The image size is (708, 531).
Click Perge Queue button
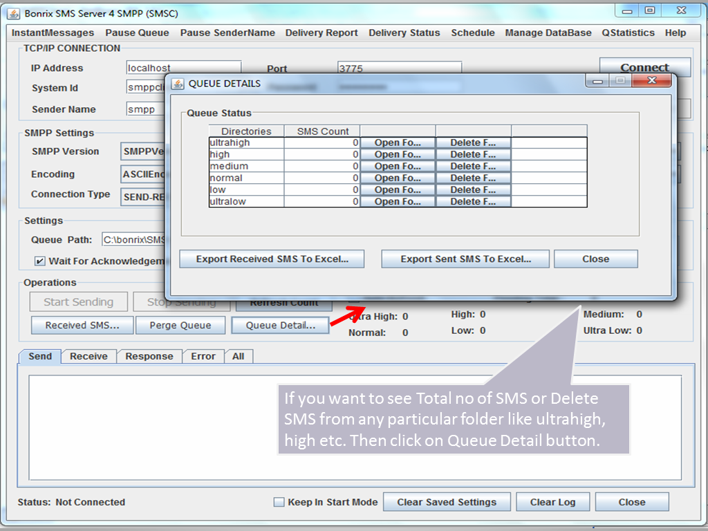coord(180,325)
